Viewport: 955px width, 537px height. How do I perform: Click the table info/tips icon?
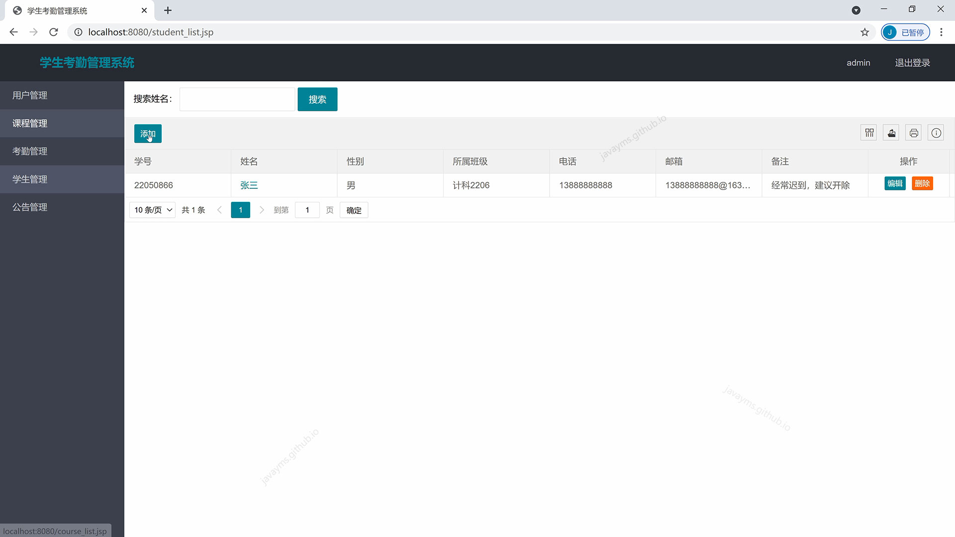pyautogui.click(x=936, y=132)
